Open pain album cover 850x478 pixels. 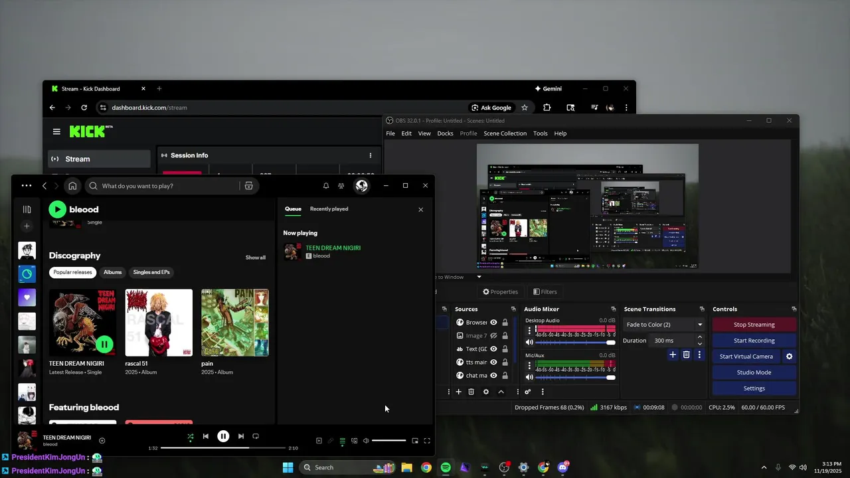[x=235, y=323]
